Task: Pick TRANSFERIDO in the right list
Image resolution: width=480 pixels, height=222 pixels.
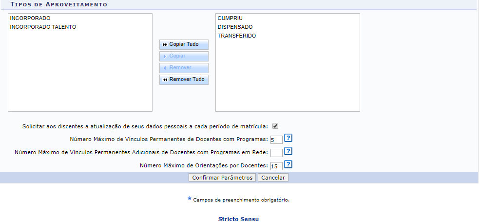Action: click(237, 36)
